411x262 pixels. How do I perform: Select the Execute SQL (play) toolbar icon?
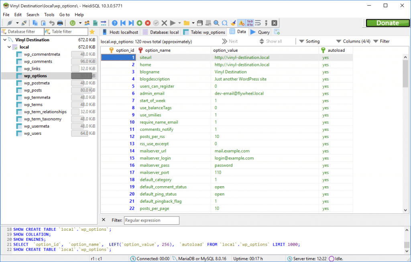pyautogui.click(x=172, y=23)
